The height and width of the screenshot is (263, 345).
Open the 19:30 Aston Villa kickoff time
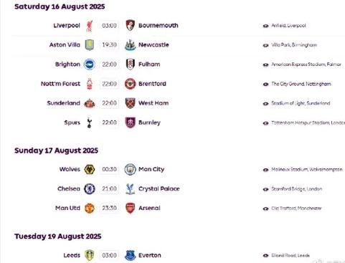pyautogui.click(x=109, y=45)
